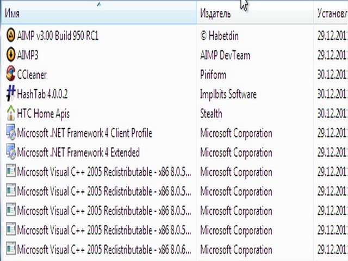Click icon of Visual C++ 2005 x86 8.0.6 entry
Screen dimensions: 348x261
click(11, 248)
